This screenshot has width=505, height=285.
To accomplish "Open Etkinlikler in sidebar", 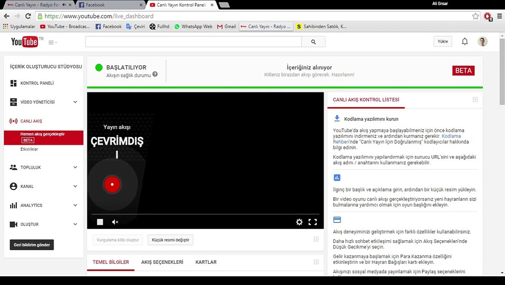I will point(29,149).
